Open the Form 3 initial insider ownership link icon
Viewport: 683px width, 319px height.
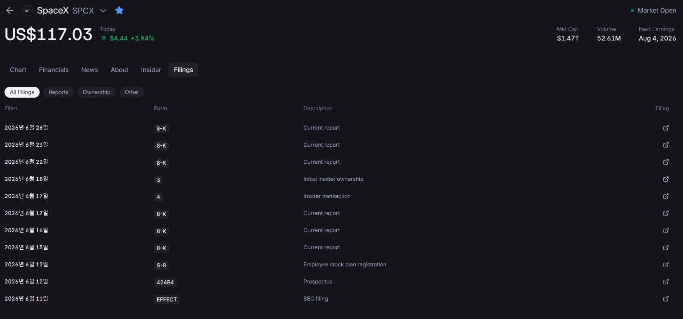[x=666, y=179]
